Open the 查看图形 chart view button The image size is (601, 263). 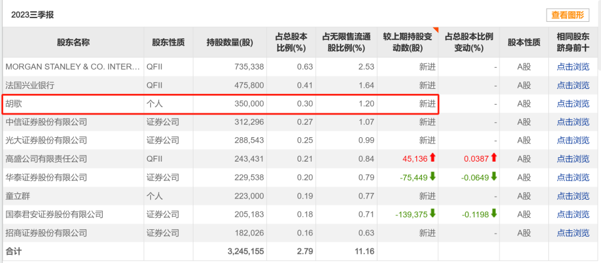[567, 15]
